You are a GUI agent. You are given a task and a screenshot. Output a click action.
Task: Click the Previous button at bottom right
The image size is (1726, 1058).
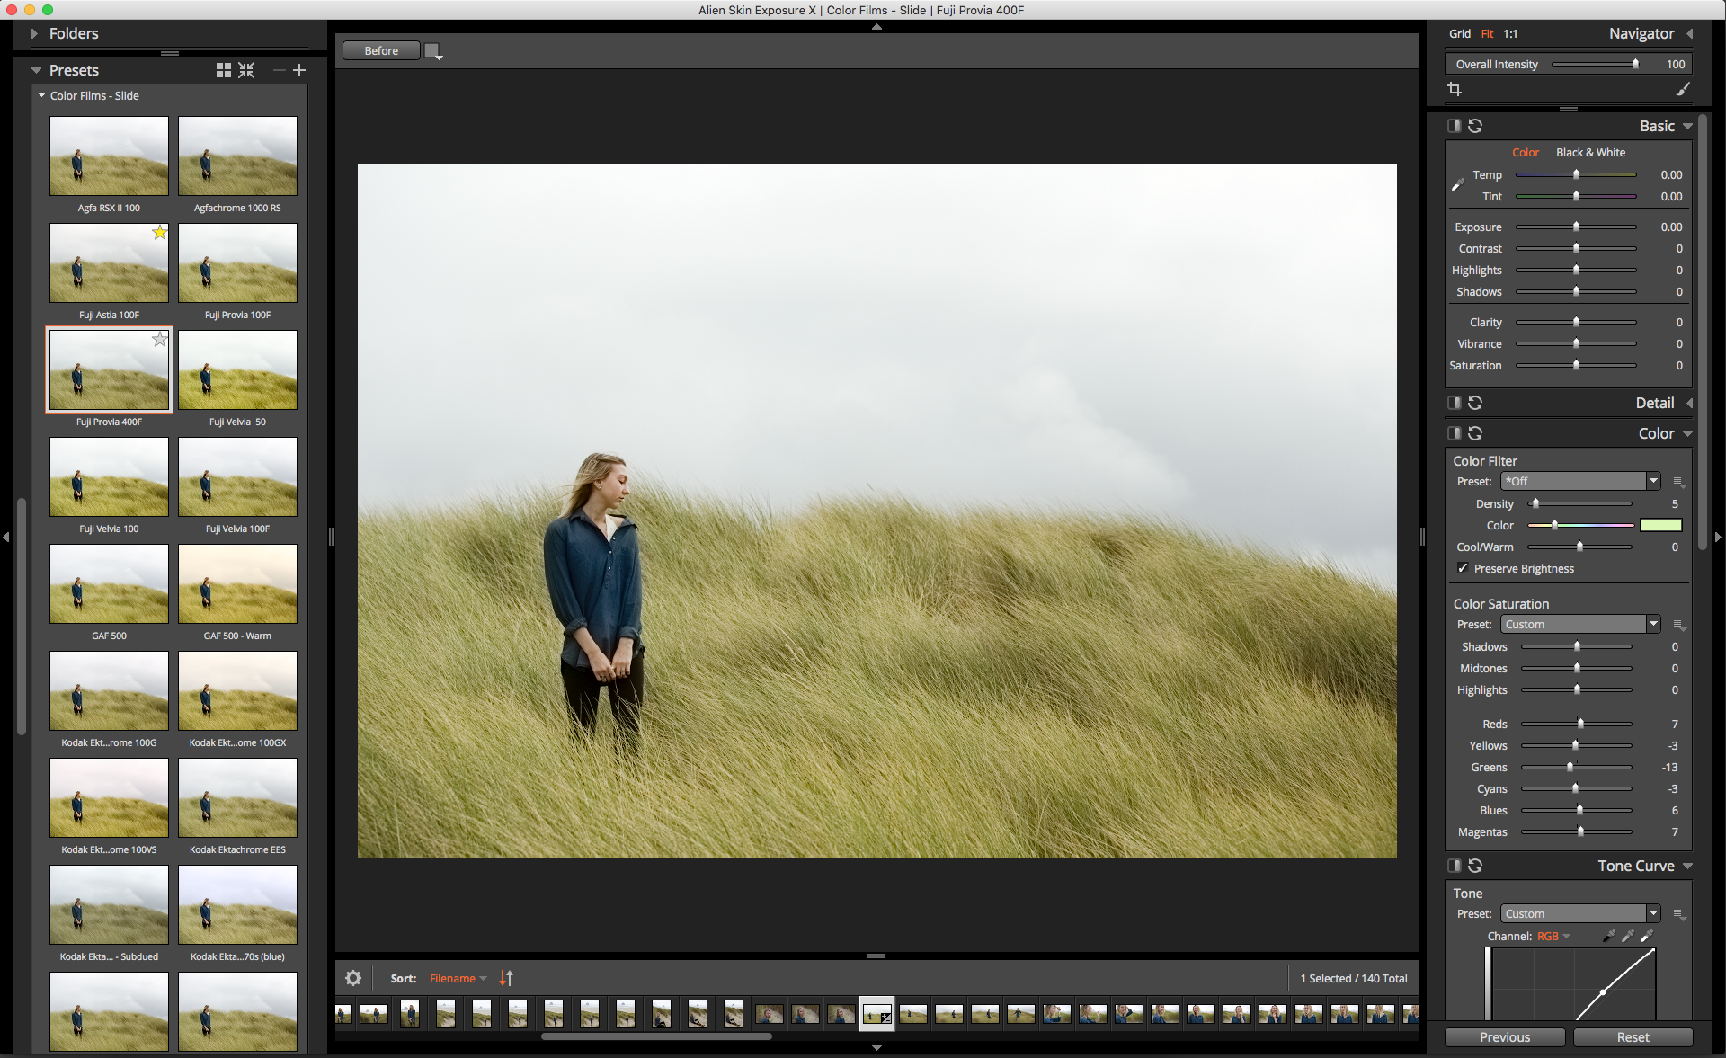[x=1504, y=1036]
